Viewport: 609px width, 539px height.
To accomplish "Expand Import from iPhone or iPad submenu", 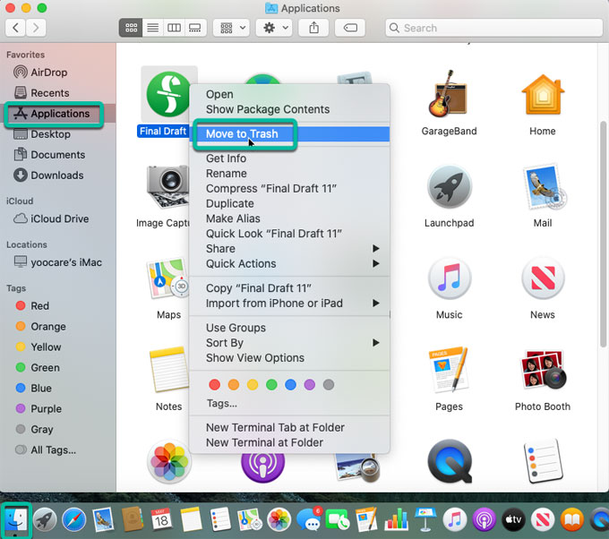I will (289, 304).
